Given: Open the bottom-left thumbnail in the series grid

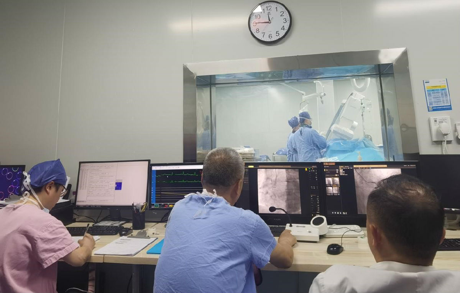Looking at the screenshot, I should pos(329,191).
